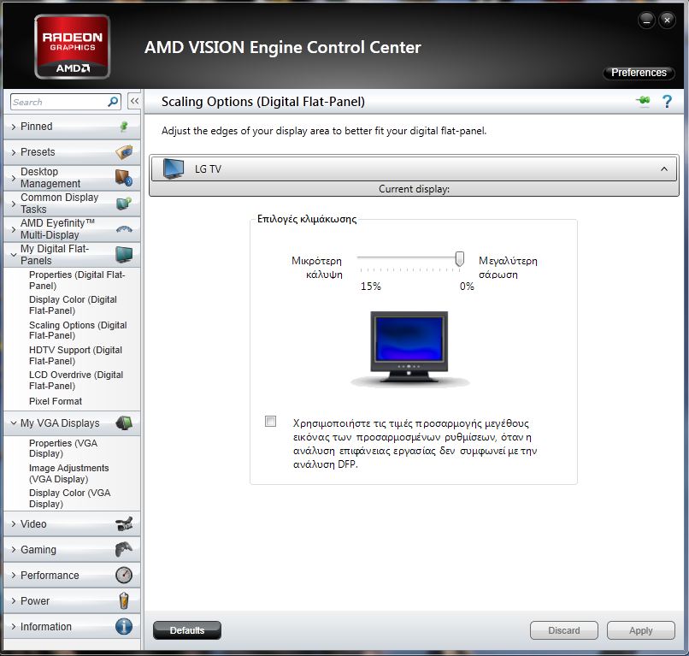This screenshot has height=656, width=689.
Task: Click the display preview monitor image
Action: (x=409, y=348)
